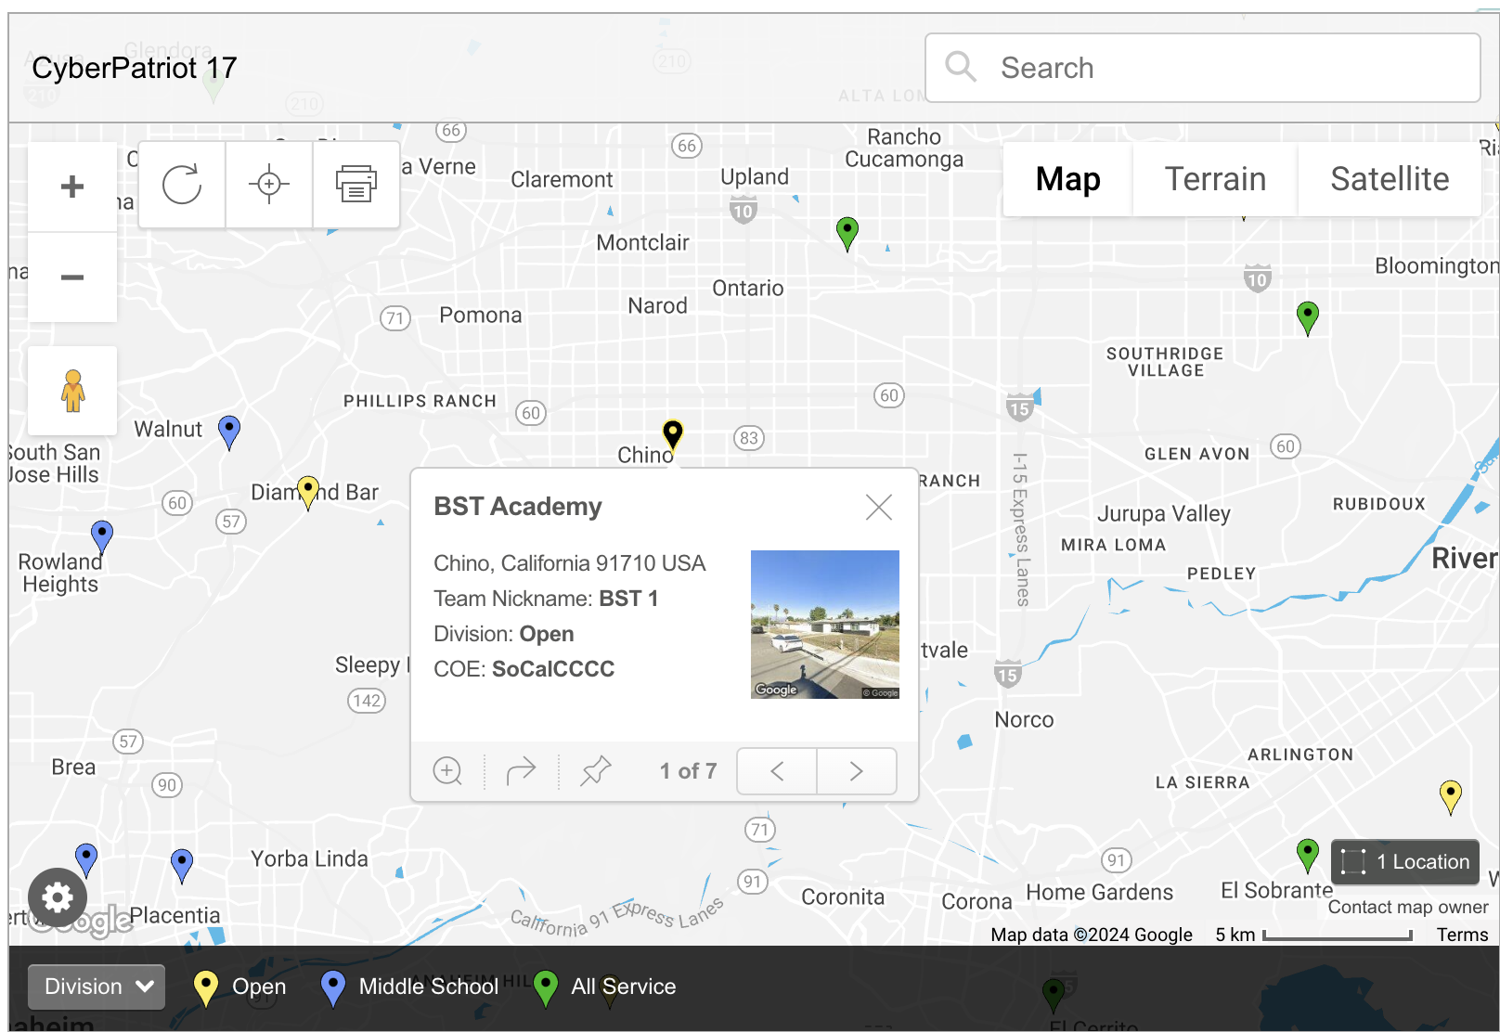Viewport: 1500px width, 1032px height.
Task: Zoom to BST Academy using magnifier icon
Action: click(447, 771)
